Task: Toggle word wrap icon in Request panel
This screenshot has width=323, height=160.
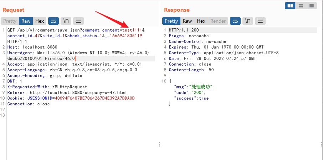Action: 53,21
